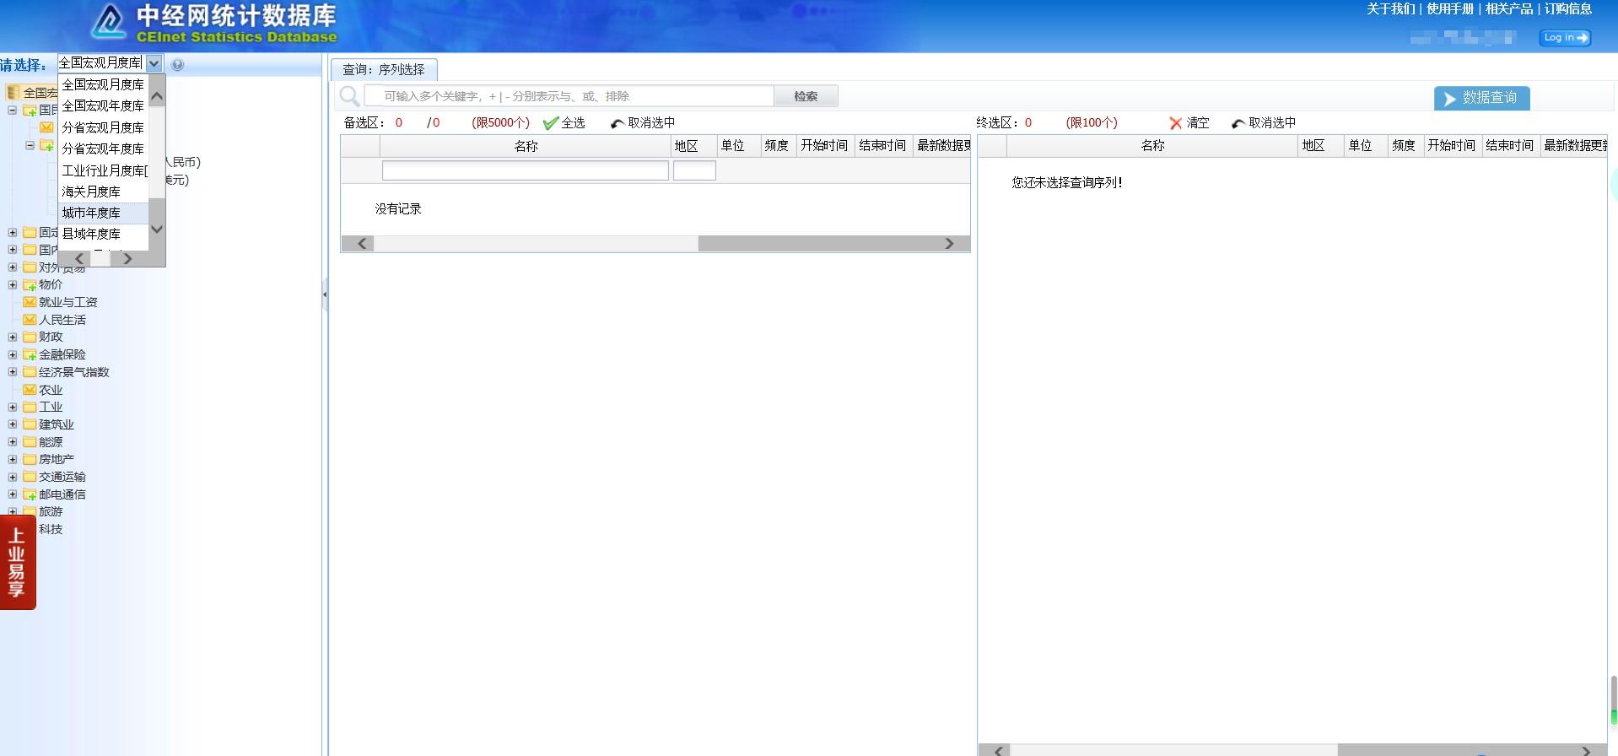Click the magnifier icon left of keyword field

tap(349, 96)
